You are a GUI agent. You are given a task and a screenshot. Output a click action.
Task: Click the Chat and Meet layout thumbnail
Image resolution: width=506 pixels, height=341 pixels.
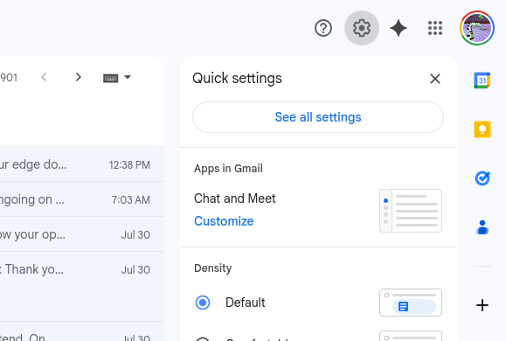411,211
